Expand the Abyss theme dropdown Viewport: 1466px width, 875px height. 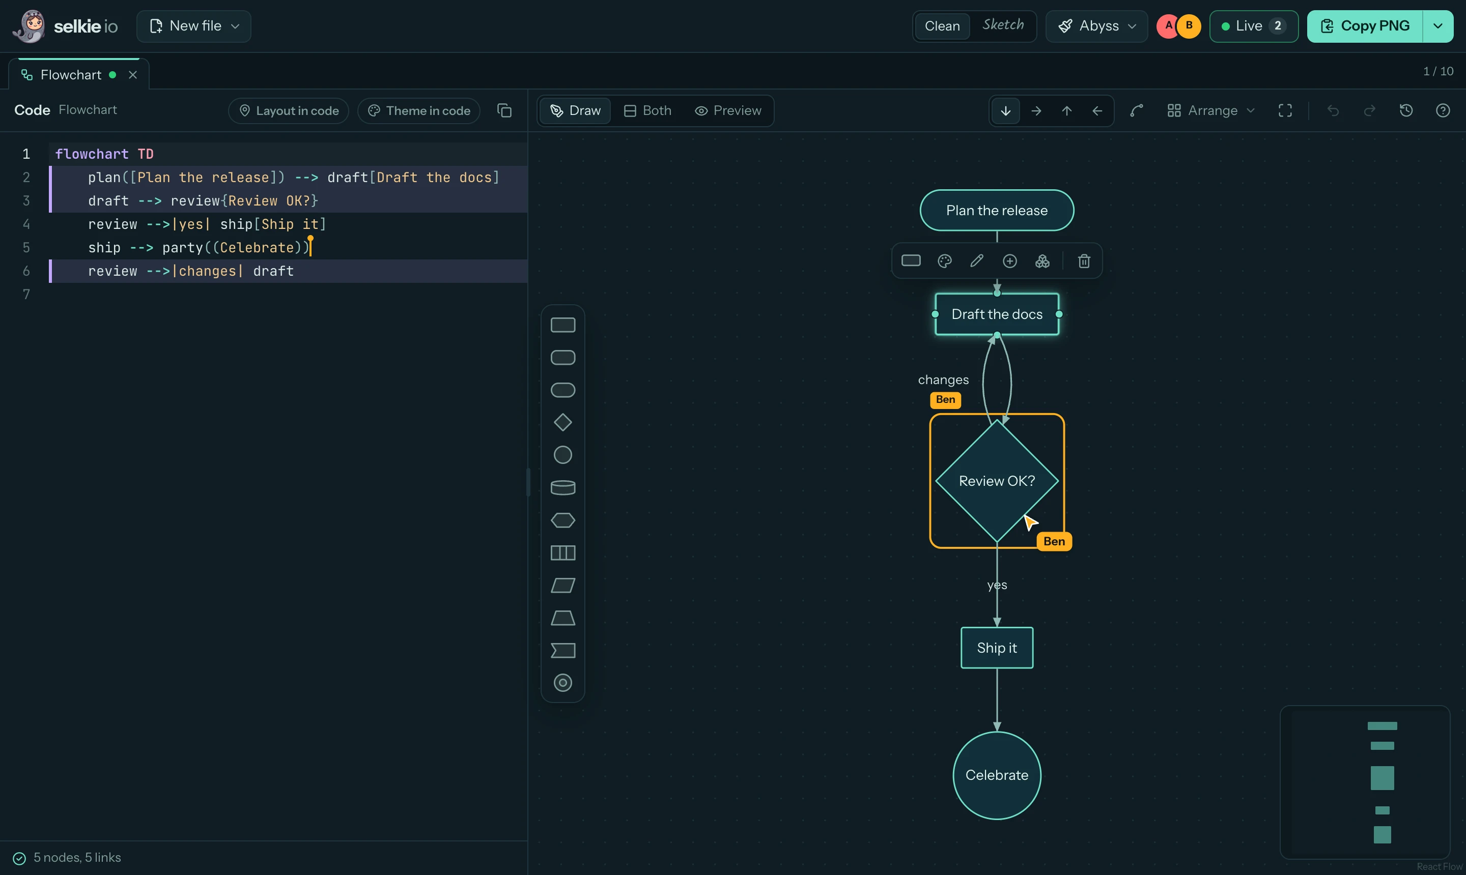click(x=1096, y=26)
